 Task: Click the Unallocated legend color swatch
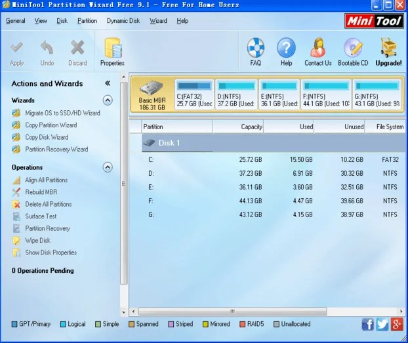276,324
